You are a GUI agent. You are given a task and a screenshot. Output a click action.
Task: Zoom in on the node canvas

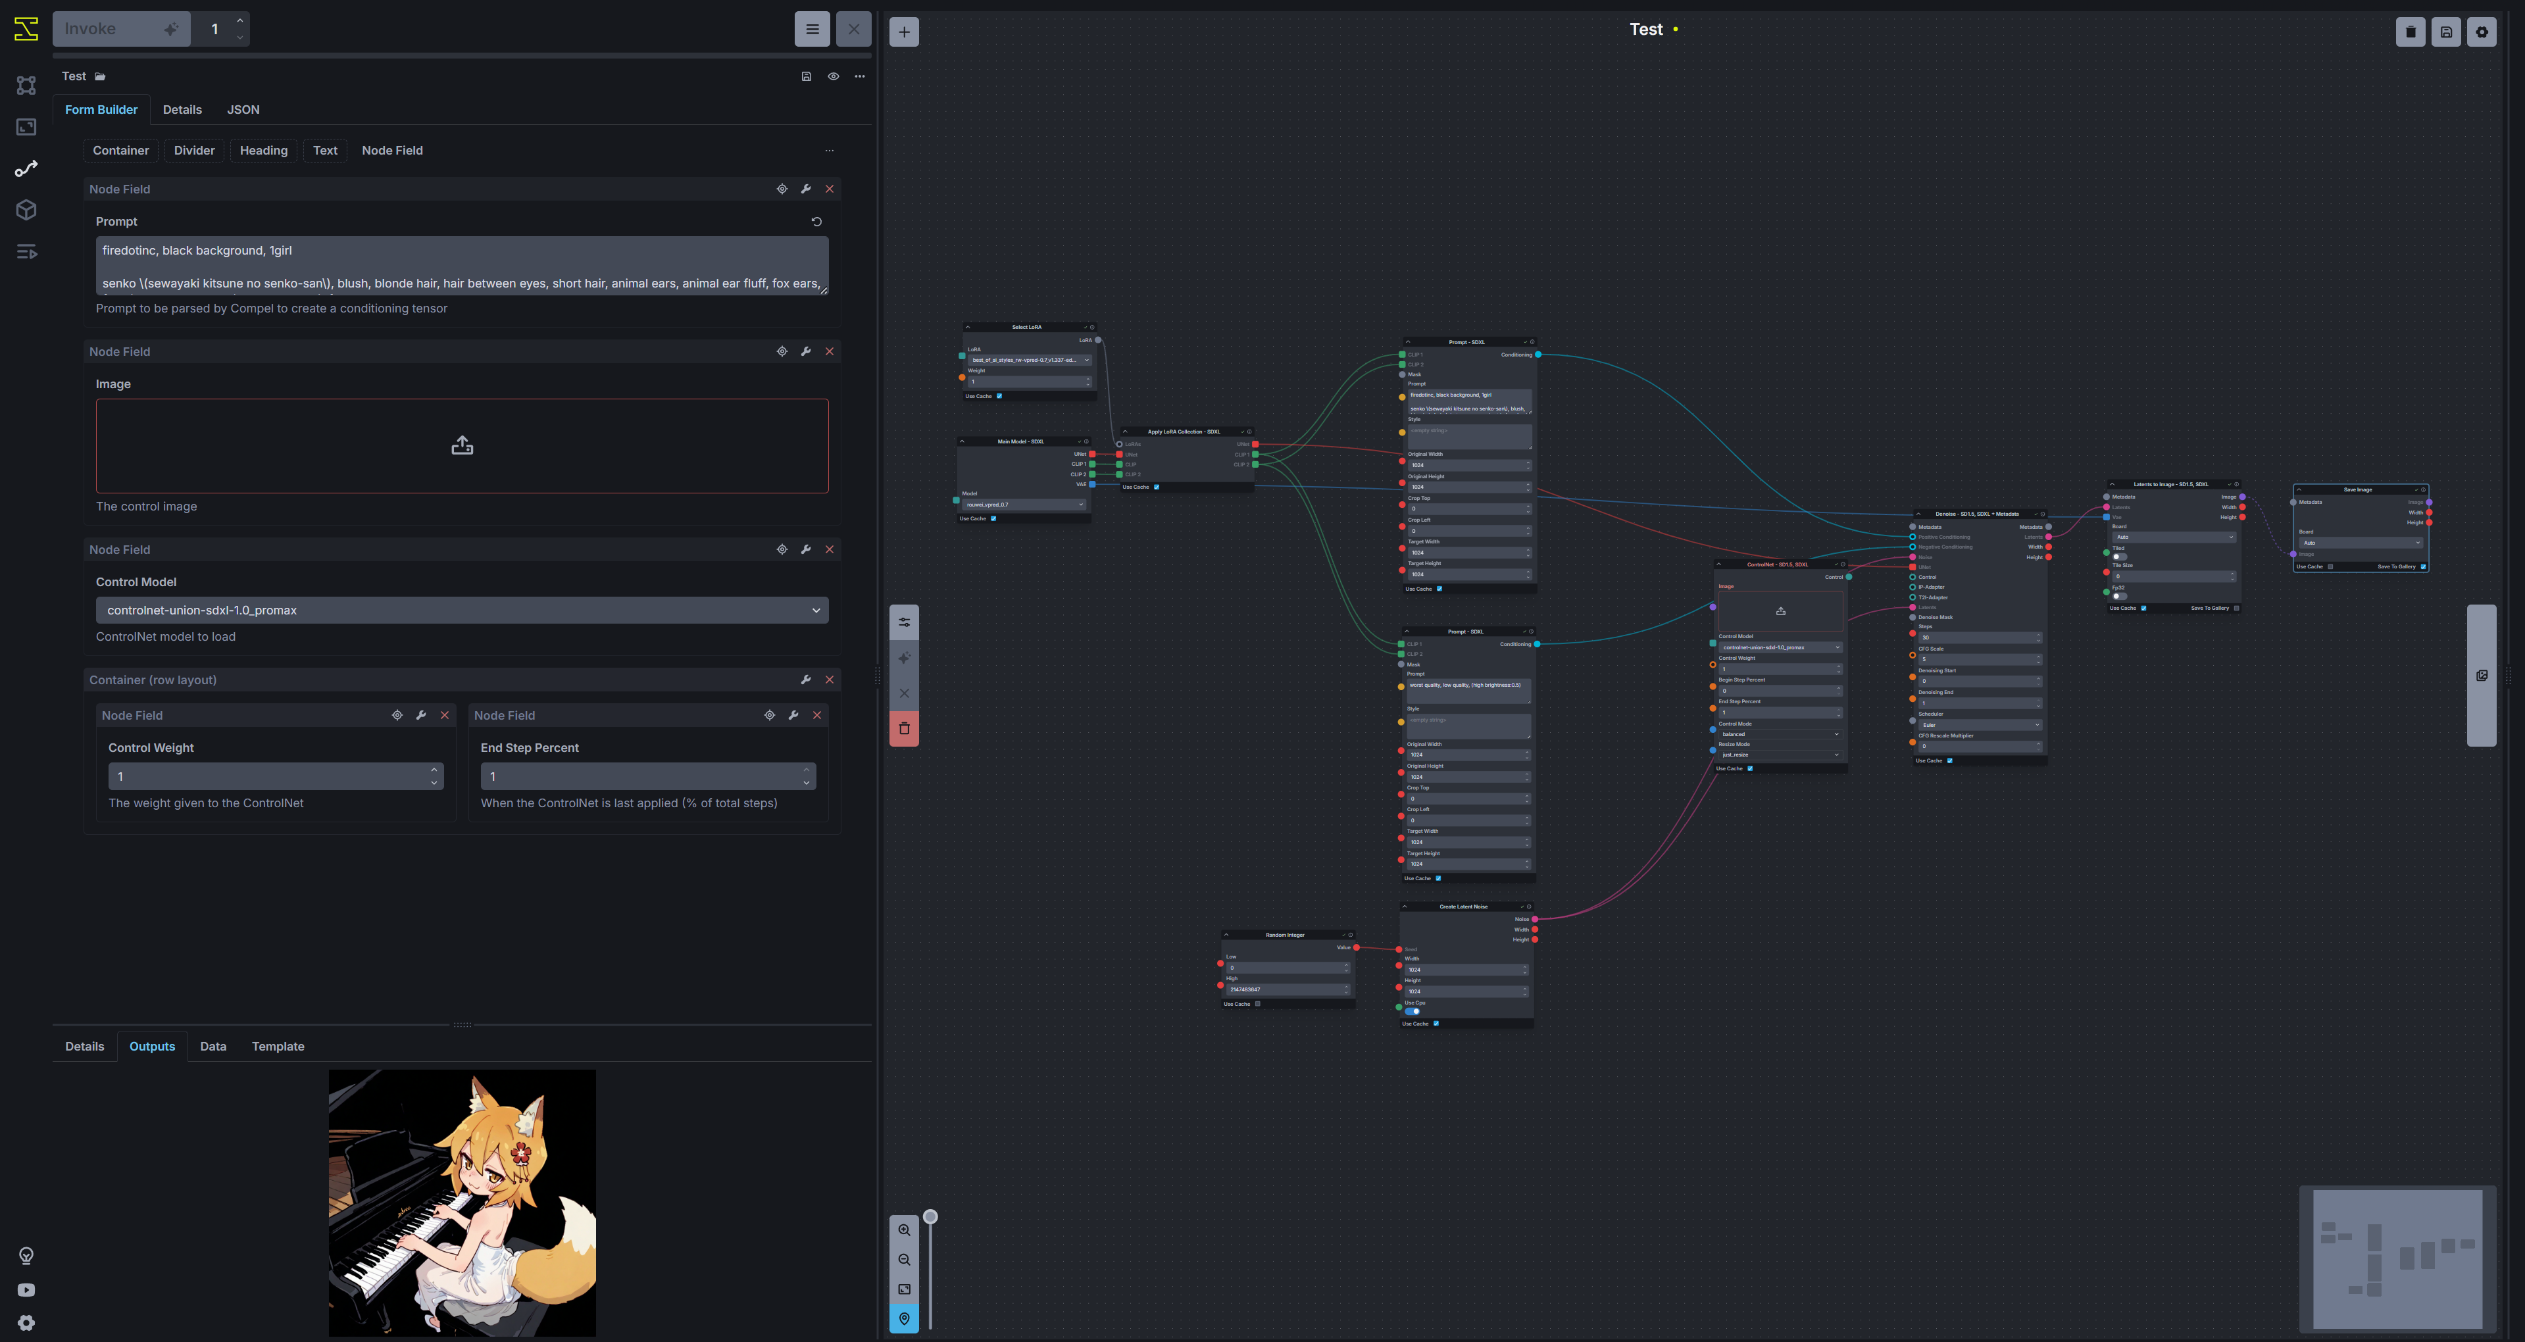tap(904, 1230)
